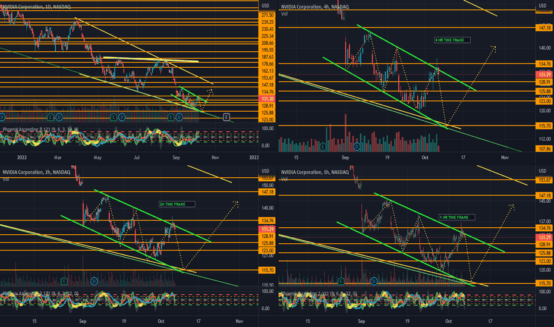Open the earnings E marker in the 2h chart
Viewport: 554px width, 327px height.
coord(64,281)
